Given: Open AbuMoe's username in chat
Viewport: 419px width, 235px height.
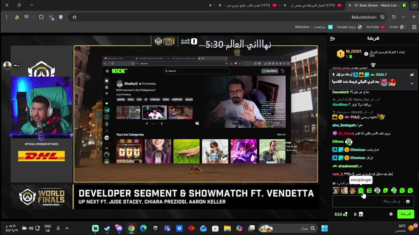Looking at the screenshot, I should [340, 104].
